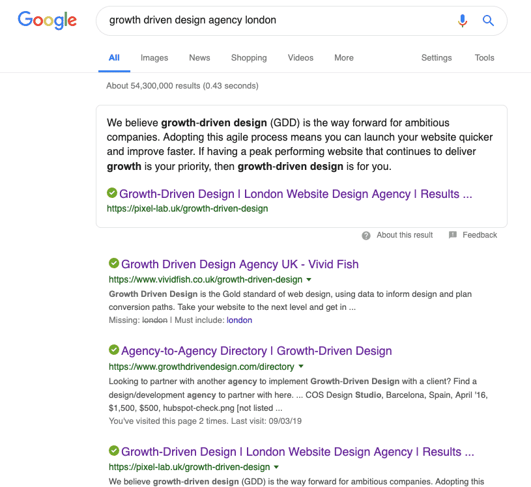Viewport: 531px width, 487px height.
Task: Click green checkmark beside Vivid Fish result
Action: (x=114, y=263)
